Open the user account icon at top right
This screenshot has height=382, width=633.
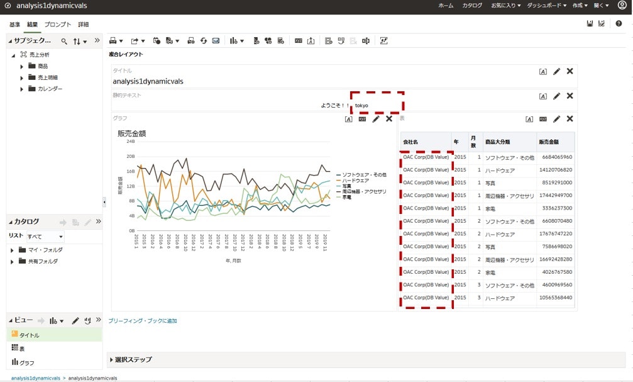tap(622, 5)
